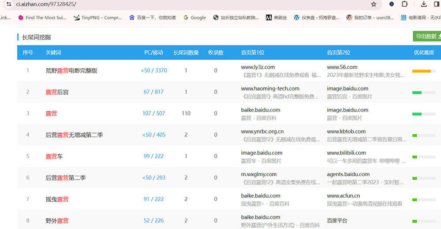Screen dimensions: 441x229
Task: Click the 长尾词数量 column header
Action: 186,52
